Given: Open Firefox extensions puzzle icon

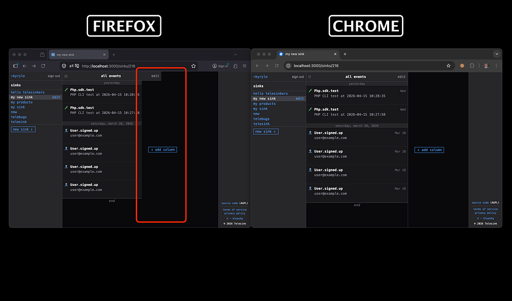Looking at the screenshot, I should [235, 66].
